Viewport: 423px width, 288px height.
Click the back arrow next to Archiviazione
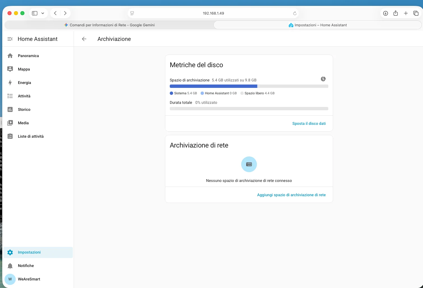[84, 39]
